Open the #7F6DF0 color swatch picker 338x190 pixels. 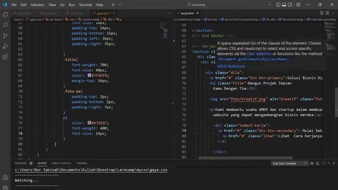tap(89, 75)
